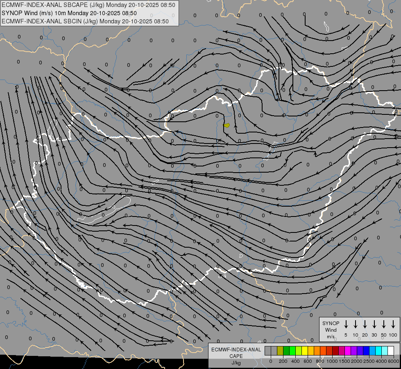The height and width of the screenshot is (369, 401).
Task: Click the '1000' tick on CAPE scale
Action: pyautogui.click(x=332, y=361)
